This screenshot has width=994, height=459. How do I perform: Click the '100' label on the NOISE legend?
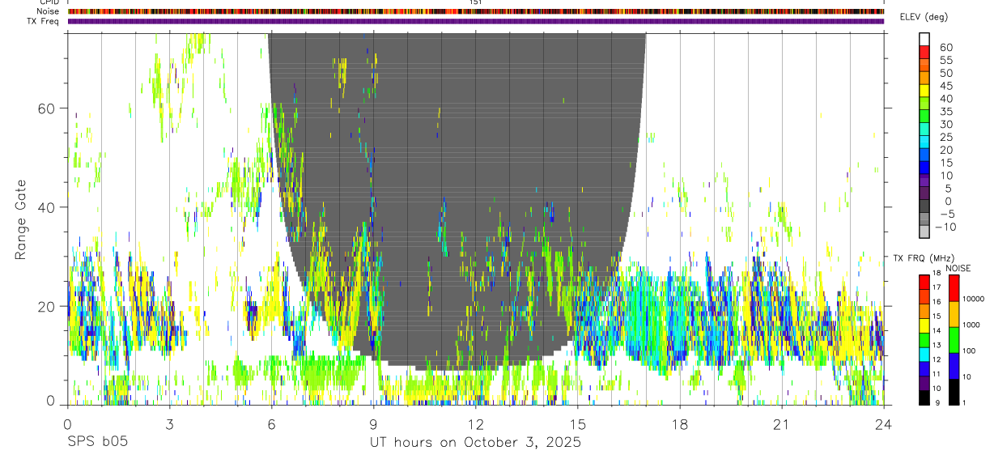tap(969, 351)
